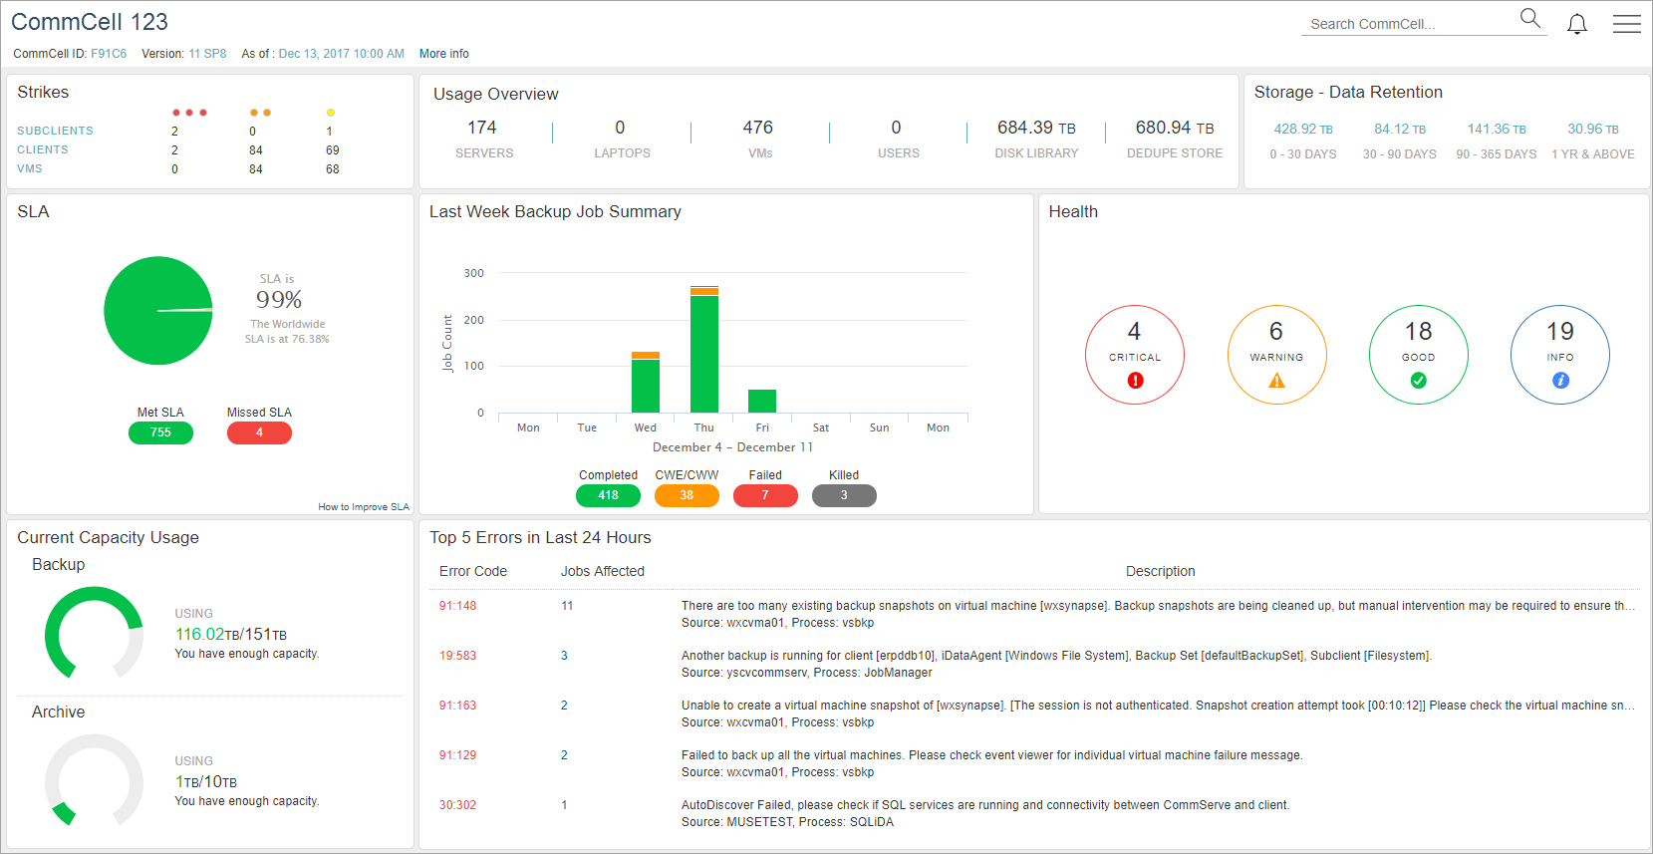Click the Backup capacity usage gauge

click(94, 635)
